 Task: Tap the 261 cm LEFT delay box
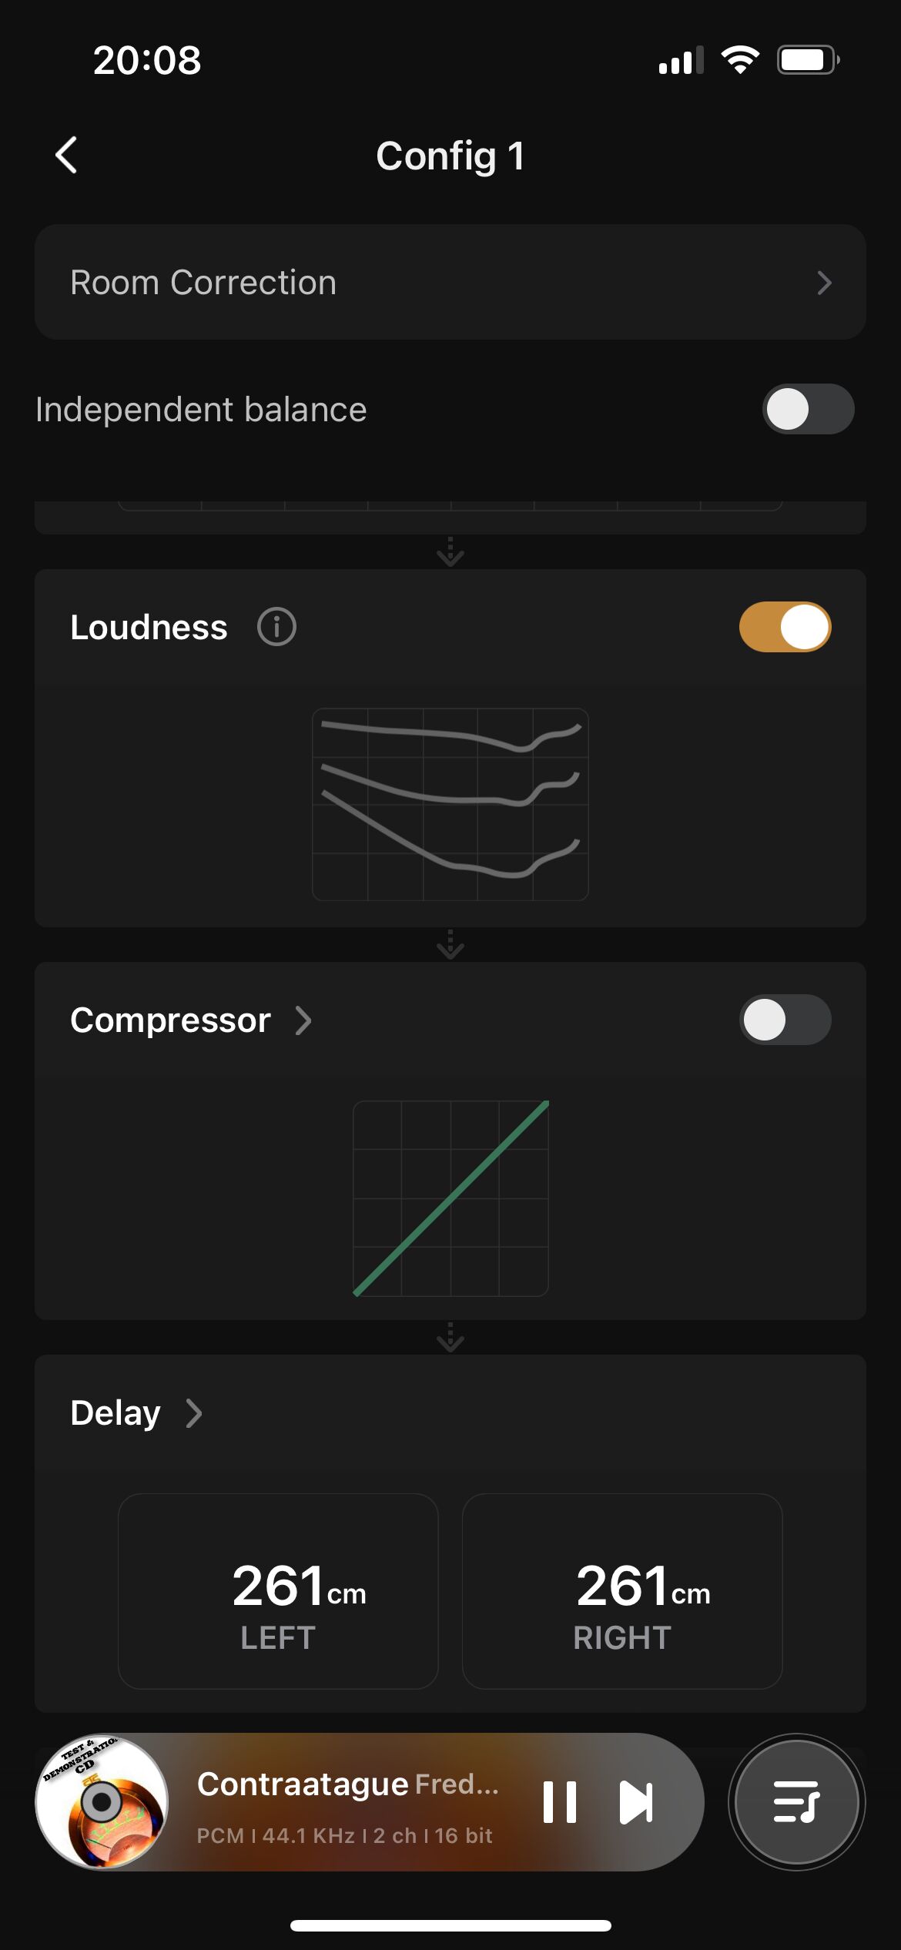coord(278,1591)
